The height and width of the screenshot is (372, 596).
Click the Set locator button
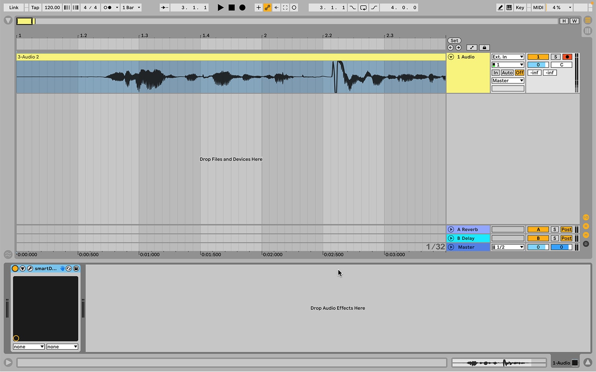click(454, 41)
